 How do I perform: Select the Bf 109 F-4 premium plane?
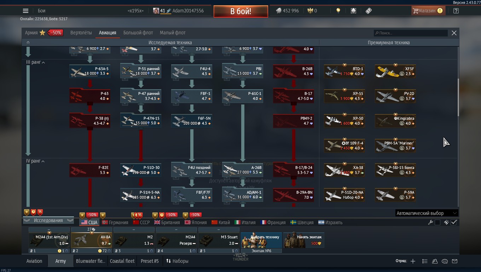tap(344, 146)
